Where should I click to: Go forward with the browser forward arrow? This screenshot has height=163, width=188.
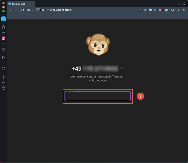(17, 10)
